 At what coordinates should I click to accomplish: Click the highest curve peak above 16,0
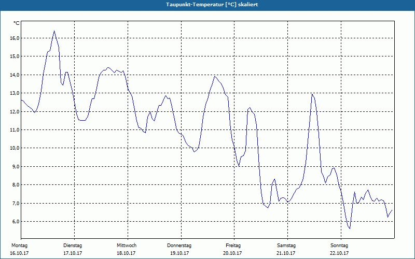[54, 31]
